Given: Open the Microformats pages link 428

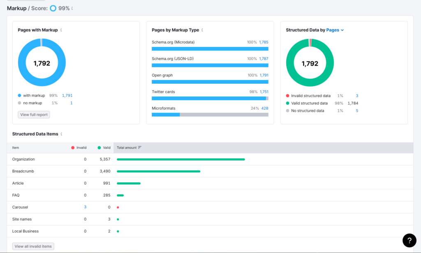Looking at the screenshot, I should pos(265,108).
